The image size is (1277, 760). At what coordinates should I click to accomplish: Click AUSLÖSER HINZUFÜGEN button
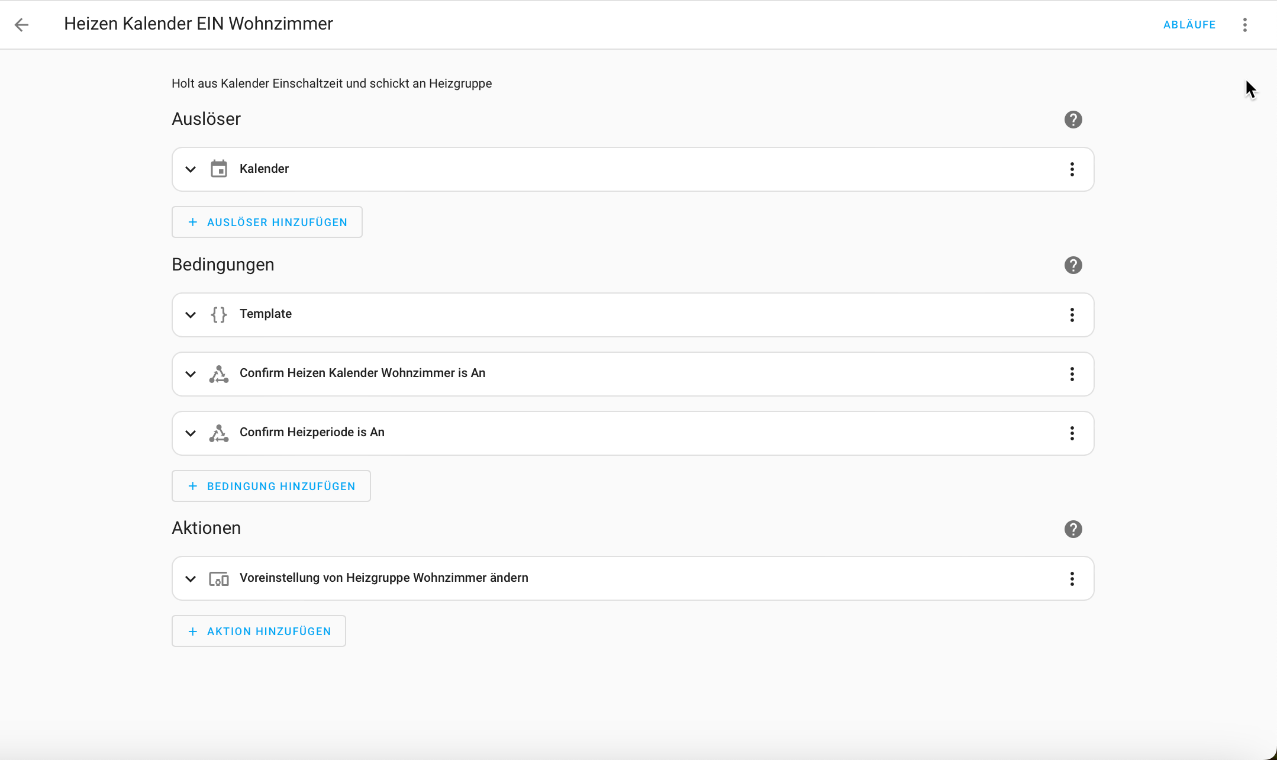coord(267,223)
